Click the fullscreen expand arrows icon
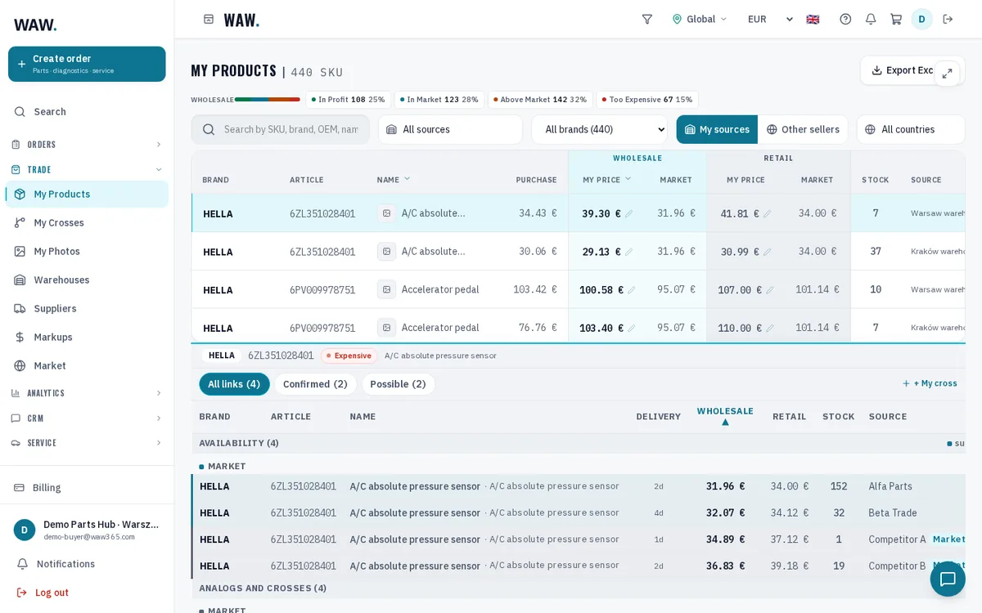982x613 pixels. (x=947, y=74)
